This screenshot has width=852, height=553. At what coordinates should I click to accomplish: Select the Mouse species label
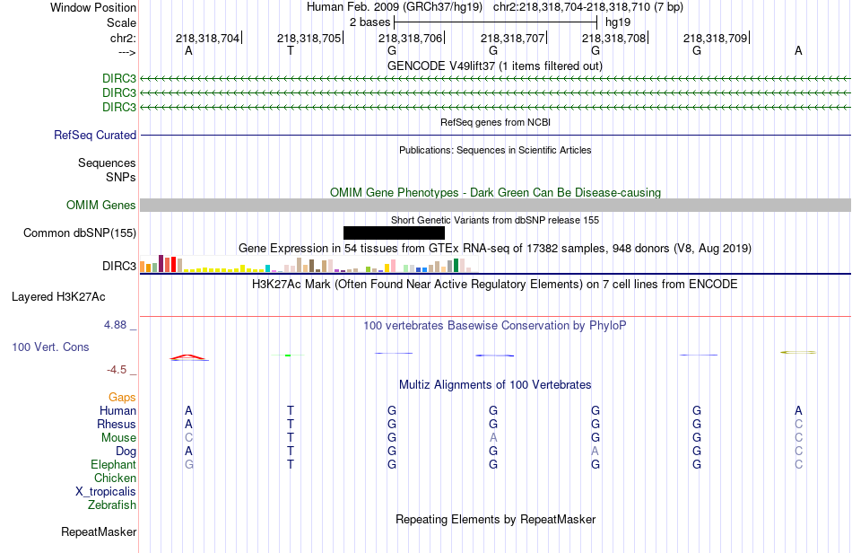point(119,438)
